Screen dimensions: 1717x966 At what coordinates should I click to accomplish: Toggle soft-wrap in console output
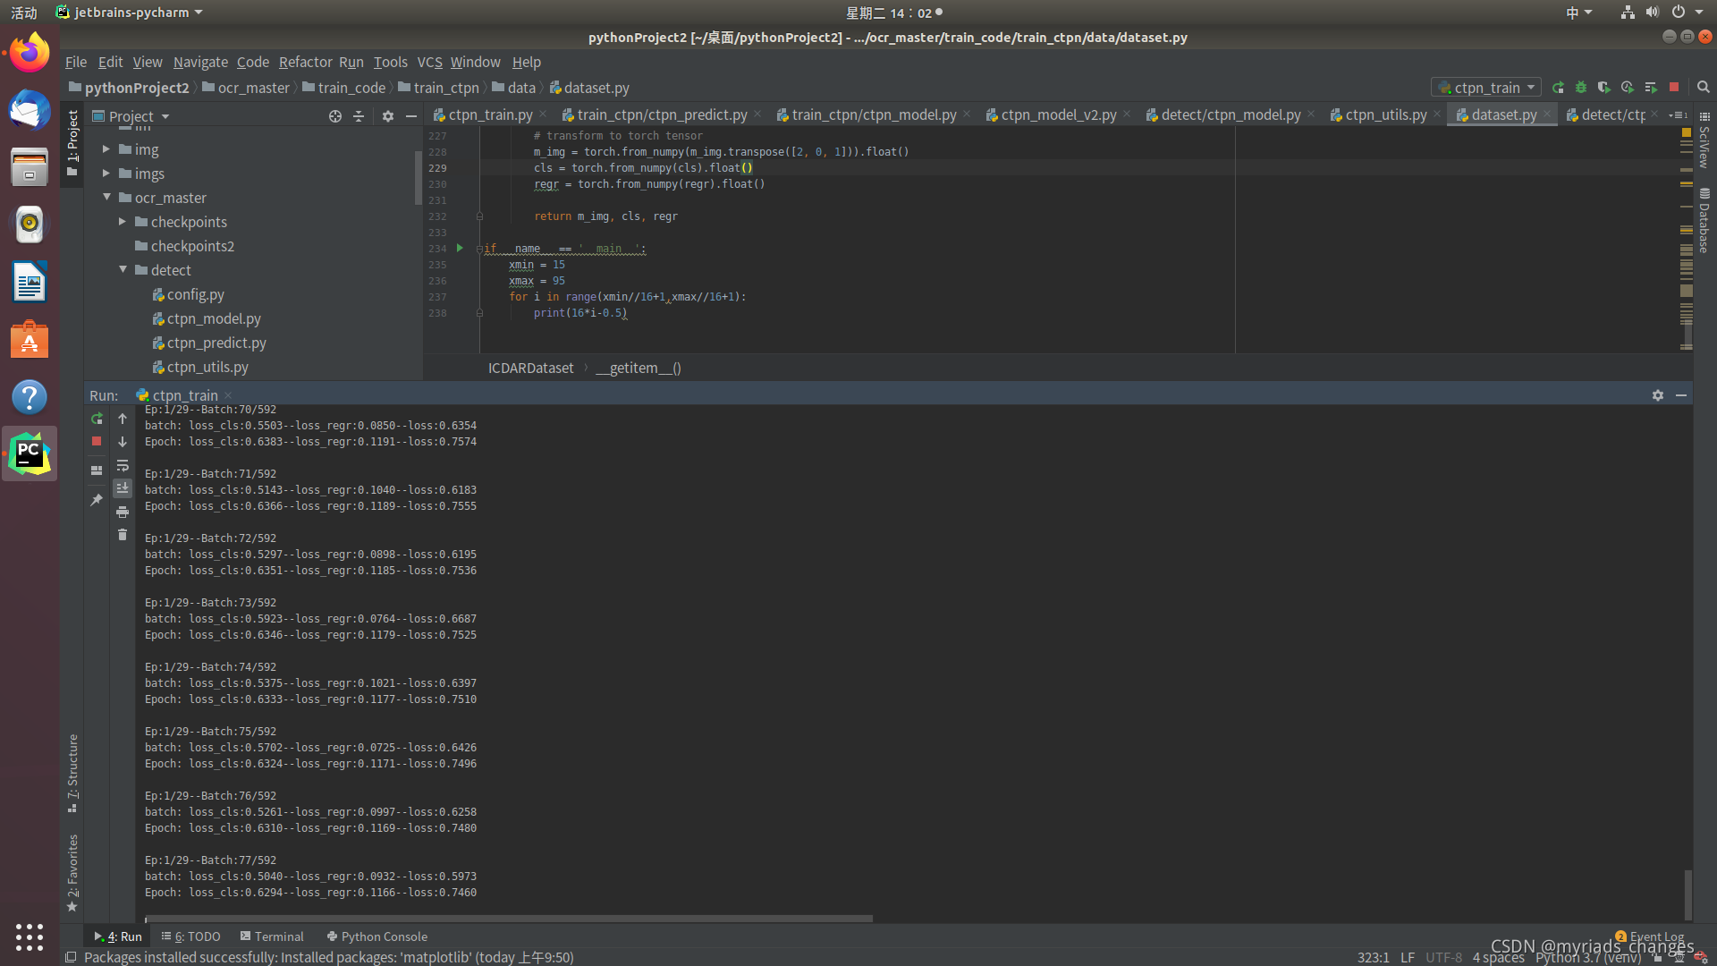coord(123,466)
